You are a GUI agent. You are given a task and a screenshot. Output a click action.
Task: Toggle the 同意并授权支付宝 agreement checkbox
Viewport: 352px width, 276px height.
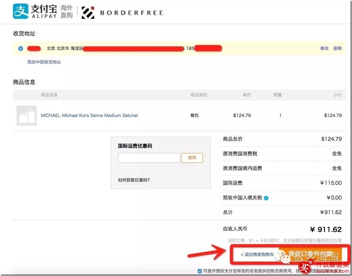click(199, 271)
